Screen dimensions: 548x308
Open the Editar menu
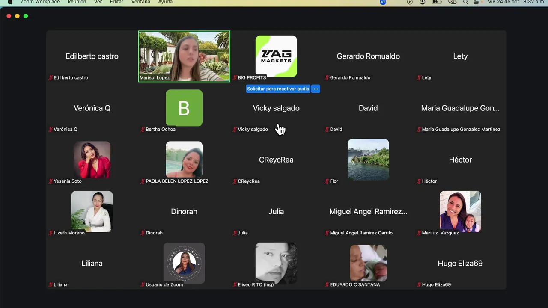click(116, 2)
